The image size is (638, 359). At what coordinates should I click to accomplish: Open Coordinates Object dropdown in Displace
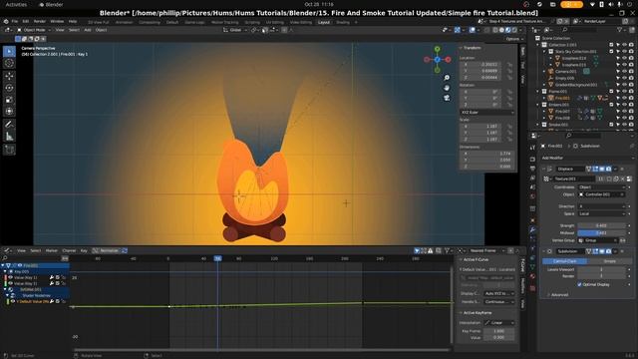click(x=602, y=187)
